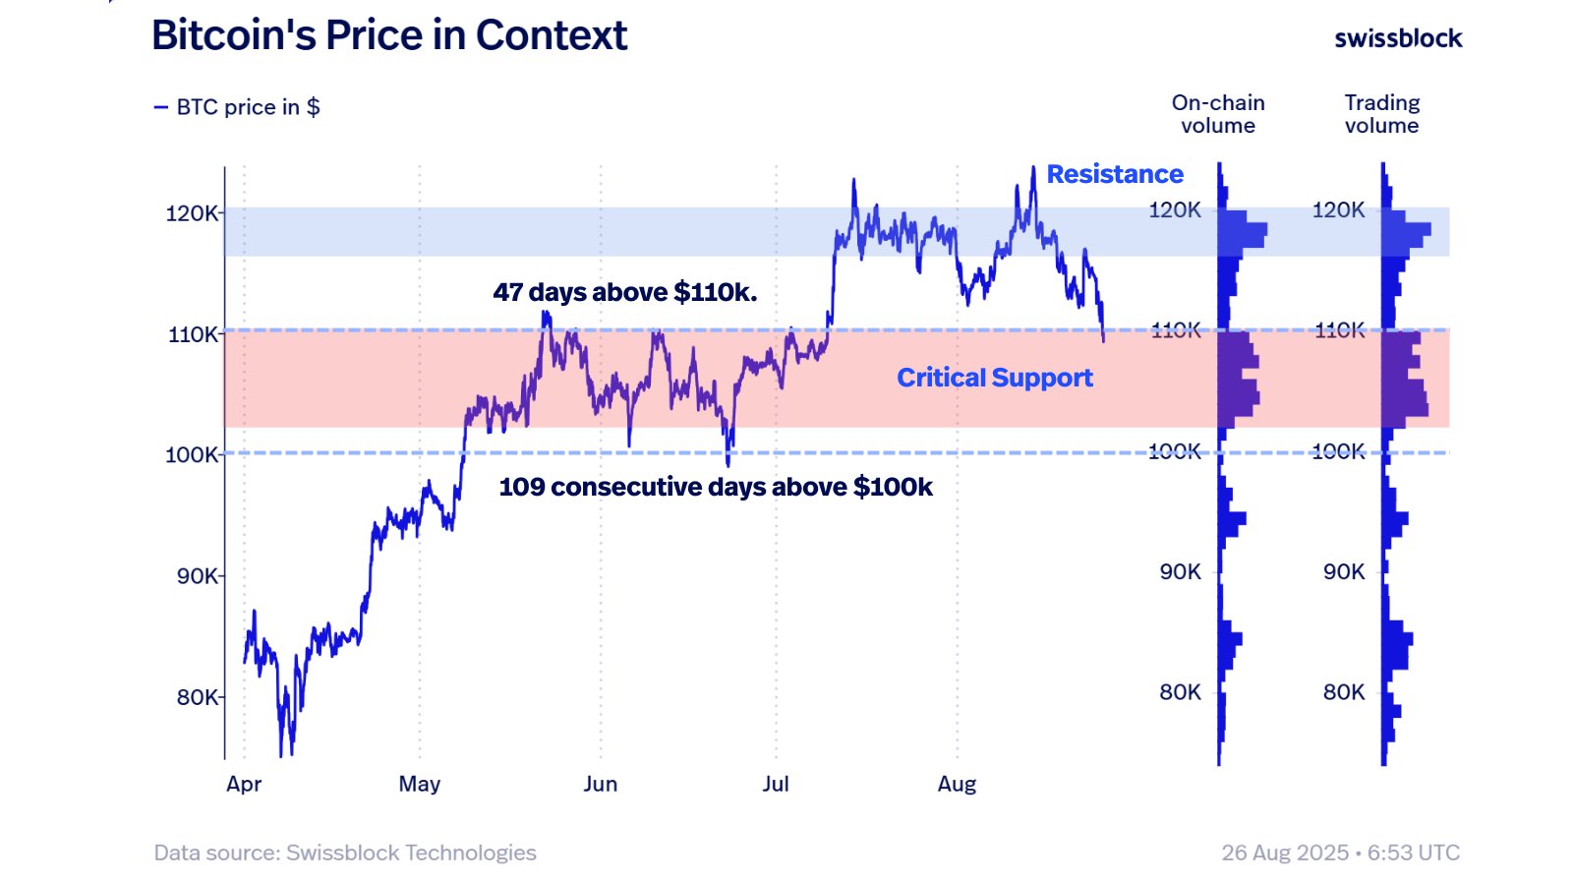Click the "47 days above $110k" annotation
This screenshot has height=885, width=1573.
[625, 292]
